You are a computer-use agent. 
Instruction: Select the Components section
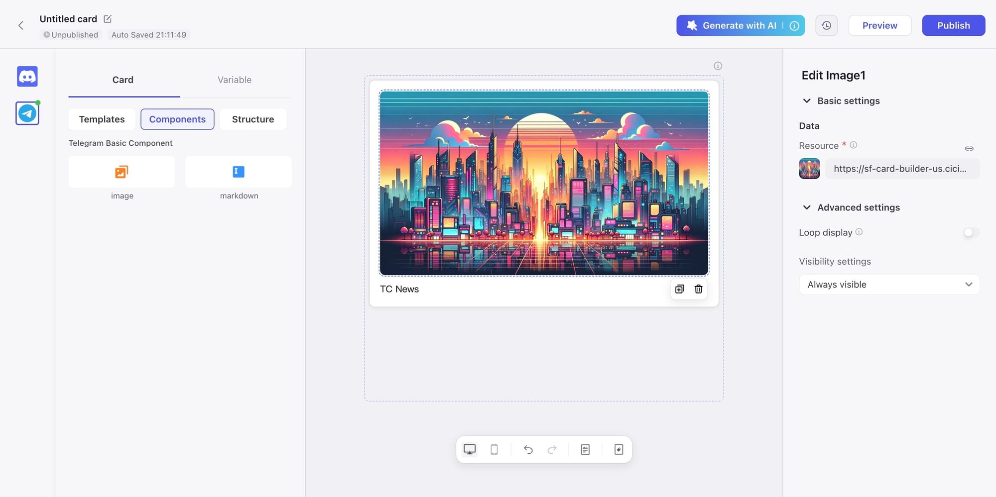pos(177,119)
